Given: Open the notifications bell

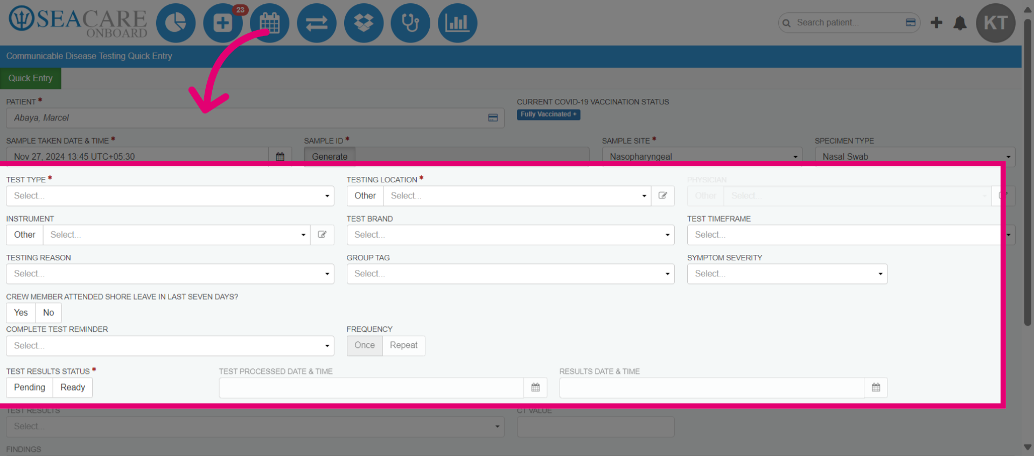Looking at the screenshot, I should [x=960, y=23].
